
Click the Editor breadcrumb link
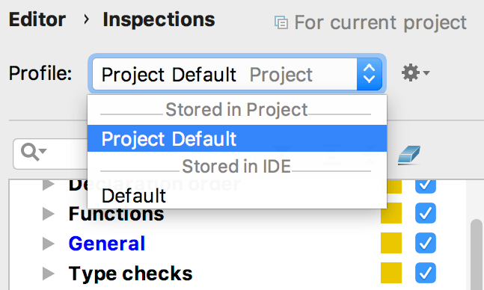(x=37, y=19)
